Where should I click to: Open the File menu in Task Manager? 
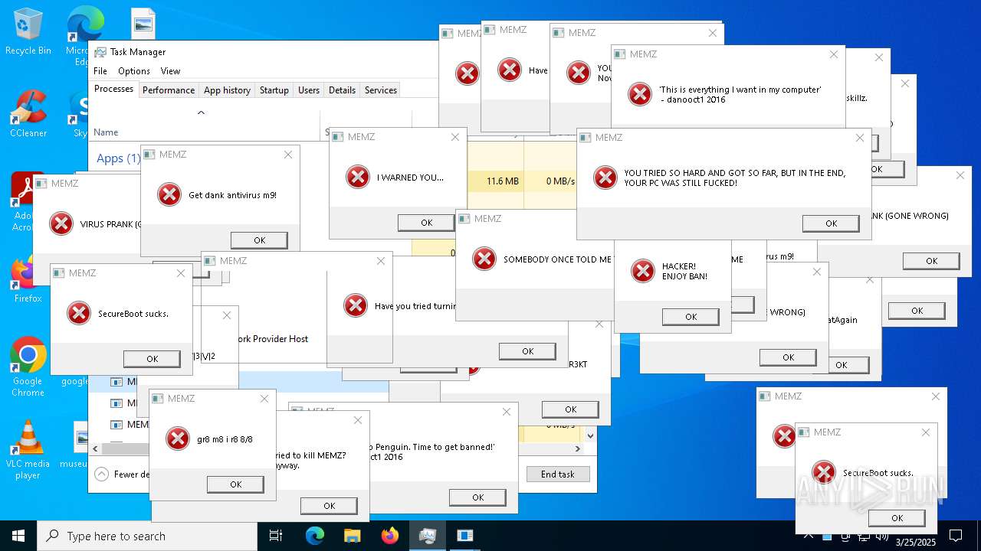pos(100,70)
